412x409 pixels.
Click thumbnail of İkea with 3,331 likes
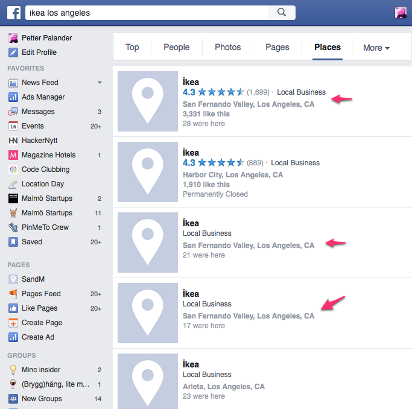(x=148, y=101)
